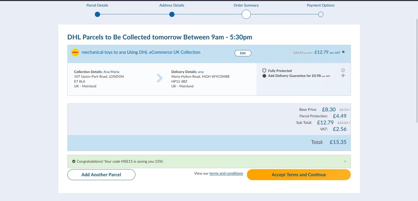418x201 pixels.
Task: Toggle the Fully Protected checkmark circle
Action: click(x=343, y=70)
